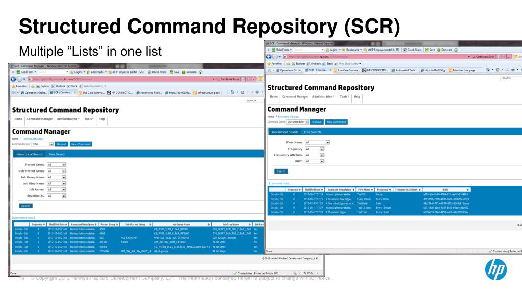Click Stack favorite in left window
This screenshot has width=522, height=294.
(72, 86)
